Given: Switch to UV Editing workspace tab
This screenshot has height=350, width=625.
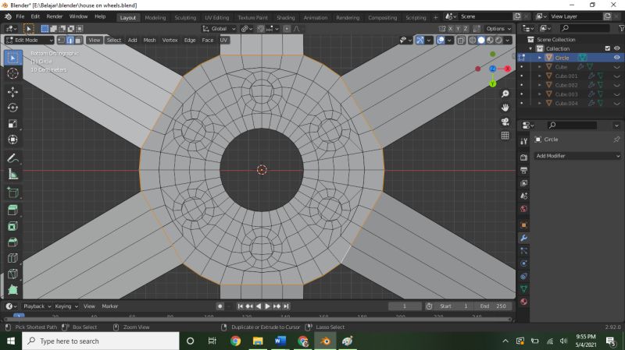Looking at the screenshot, I should [217, 17].
